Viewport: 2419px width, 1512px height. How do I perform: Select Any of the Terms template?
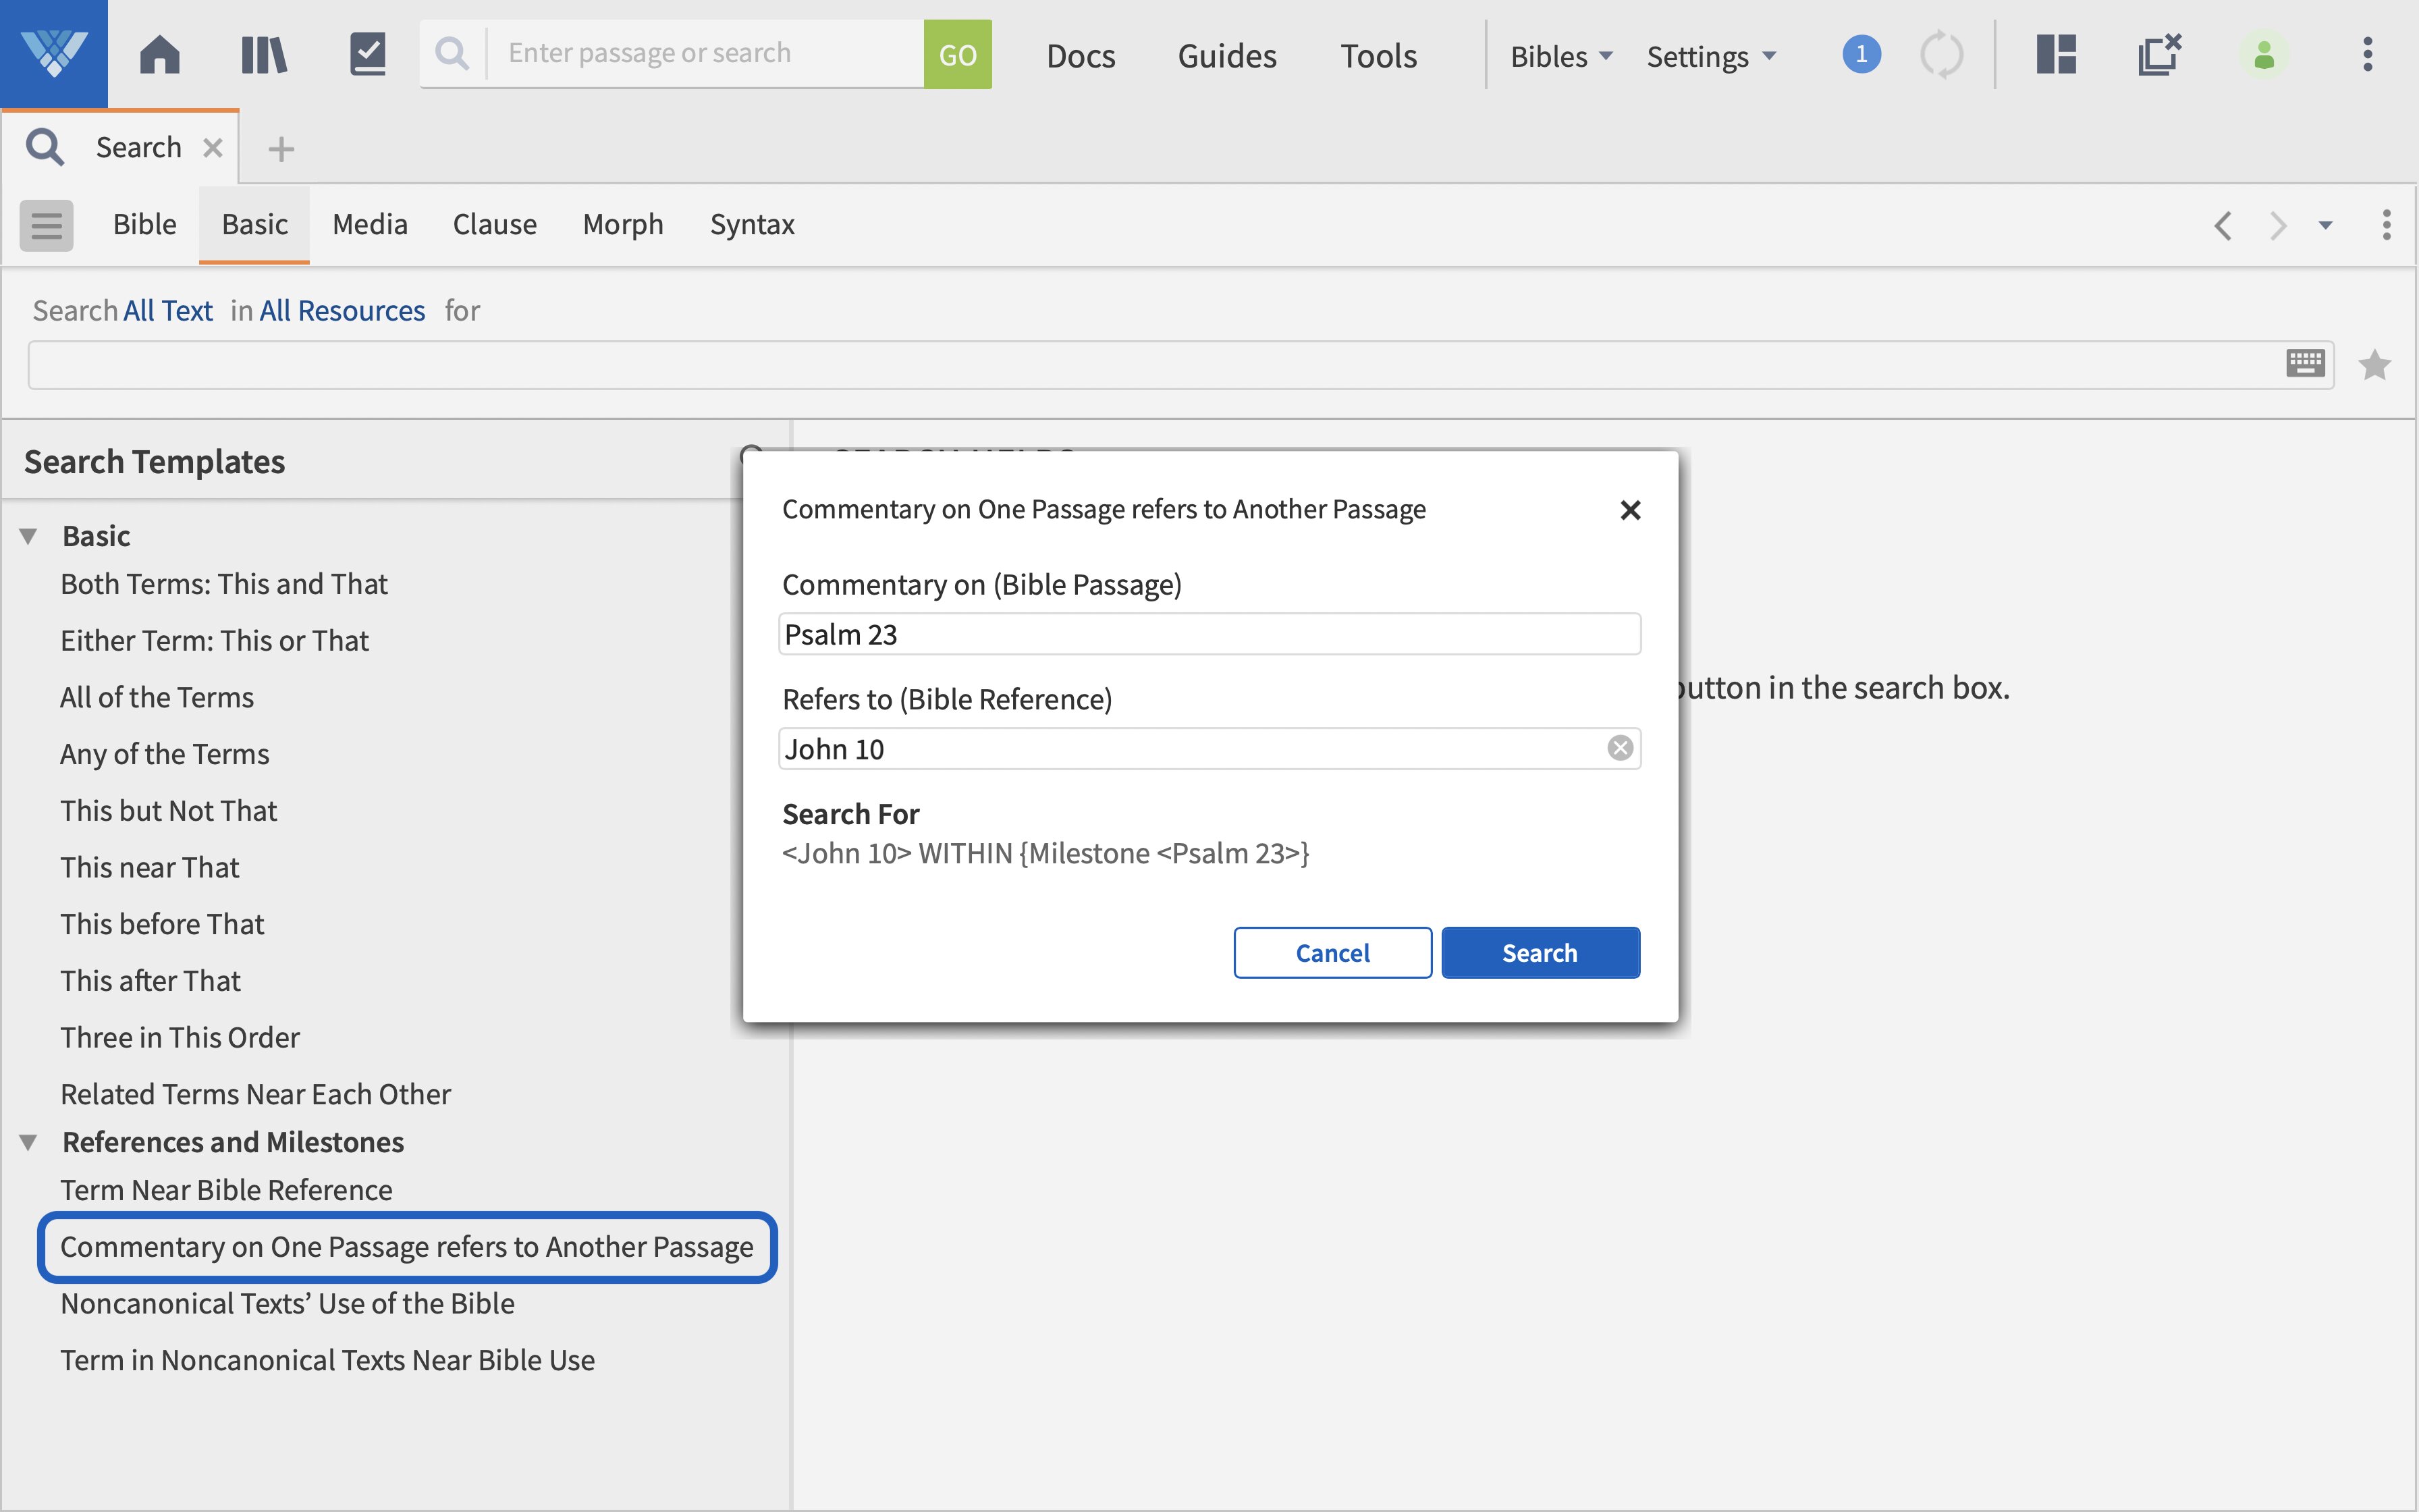164,754
